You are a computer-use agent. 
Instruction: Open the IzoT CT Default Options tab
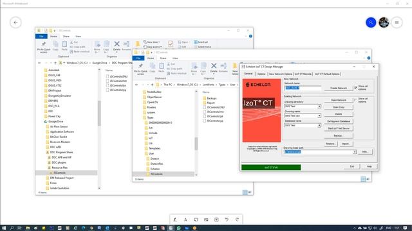pyautogui.click(x=327, y=74)
